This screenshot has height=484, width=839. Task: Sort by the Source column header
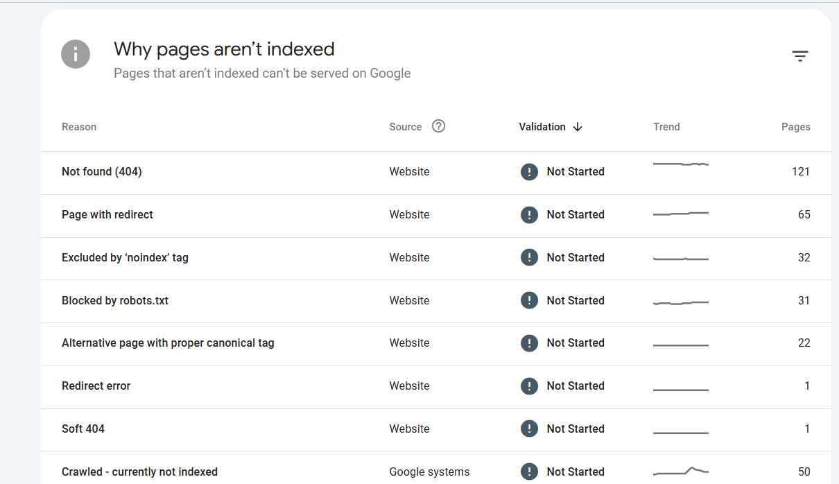click(406, 127)
